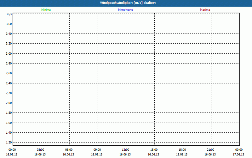Click the 1,20 y-axis tick label
The height and width of the screenshot is (158, 252).
[9, 143]
